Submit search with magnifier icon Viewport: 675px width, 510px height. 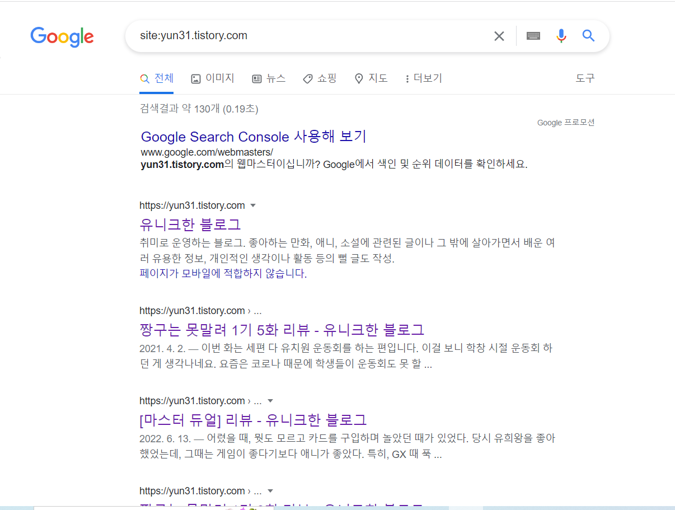(588, 36)
